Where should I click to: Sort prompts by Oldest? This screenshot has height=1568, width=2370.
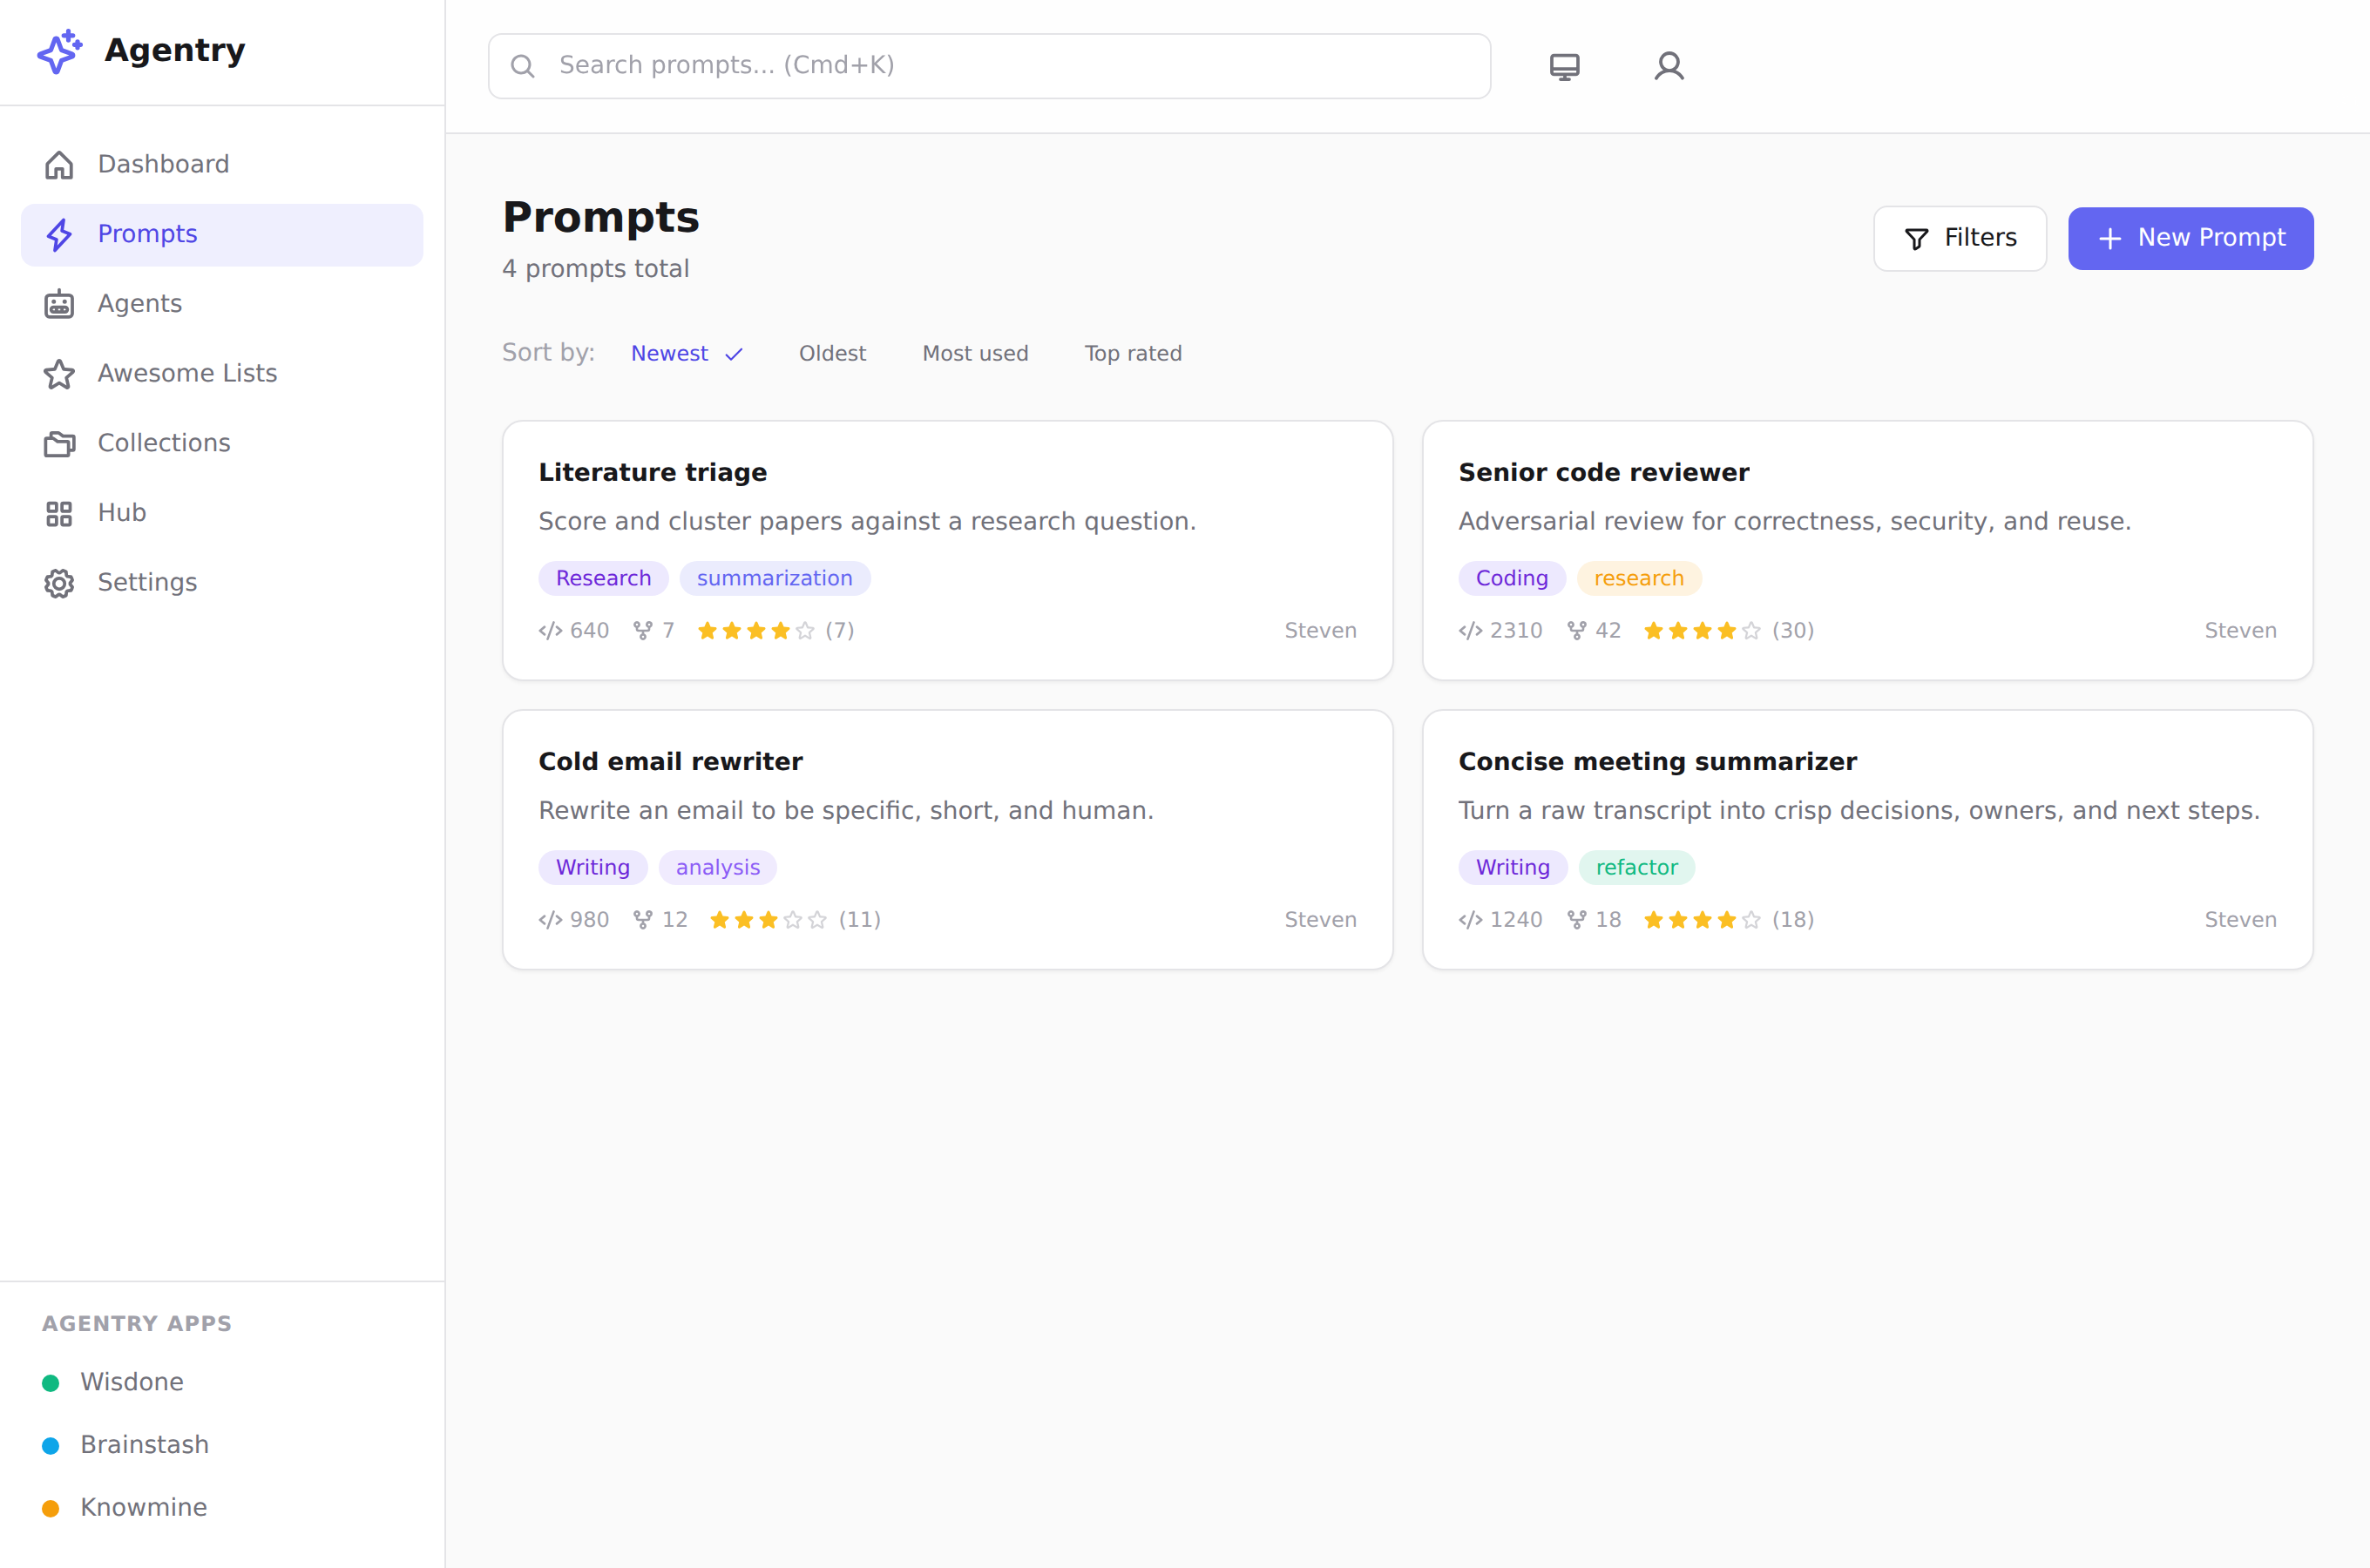(832, 354)
